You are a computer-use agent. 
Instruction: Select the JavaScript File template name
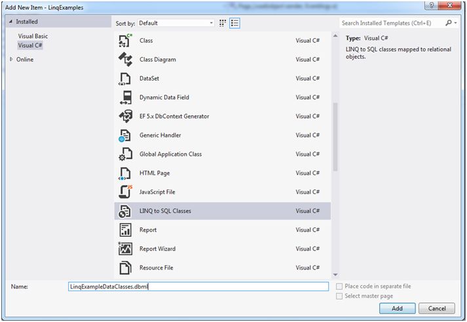[x=157, y=192]
